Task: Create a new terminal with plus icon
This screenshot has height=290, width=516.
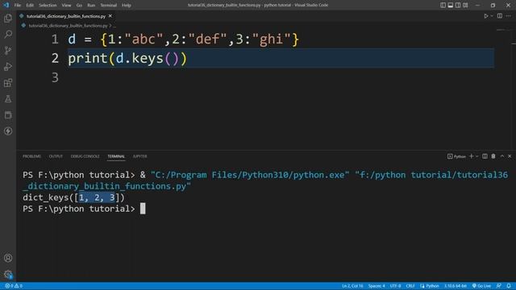Action: click(x=471, y=156)
